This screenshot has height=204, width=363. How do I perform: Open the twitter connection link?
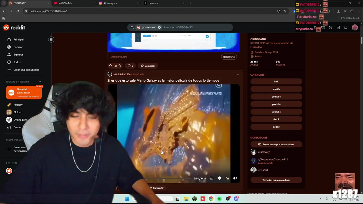click(276, 127)
